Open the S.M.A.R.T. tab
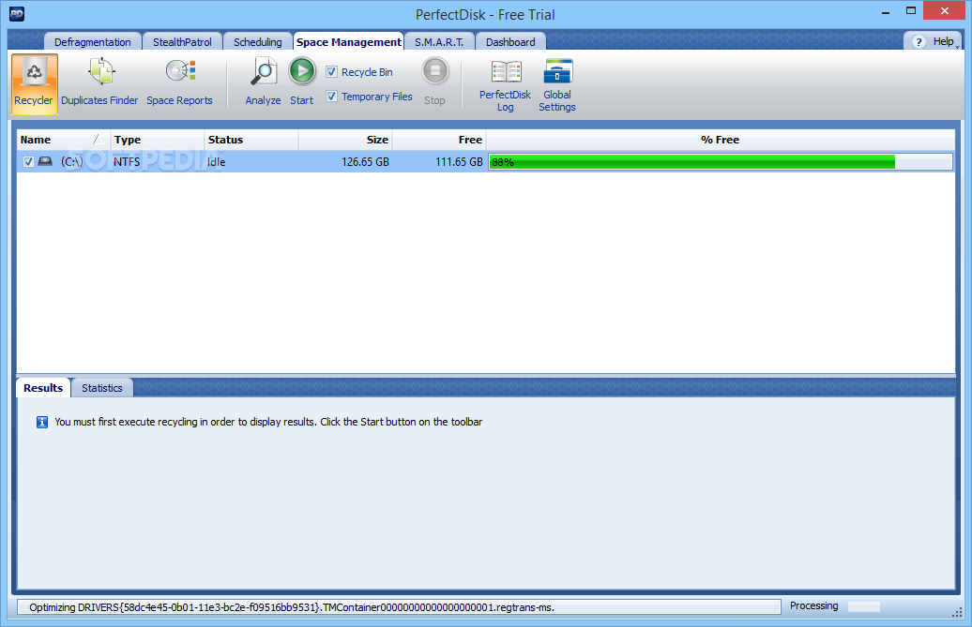The image size is (972, 627). [439, 42]
